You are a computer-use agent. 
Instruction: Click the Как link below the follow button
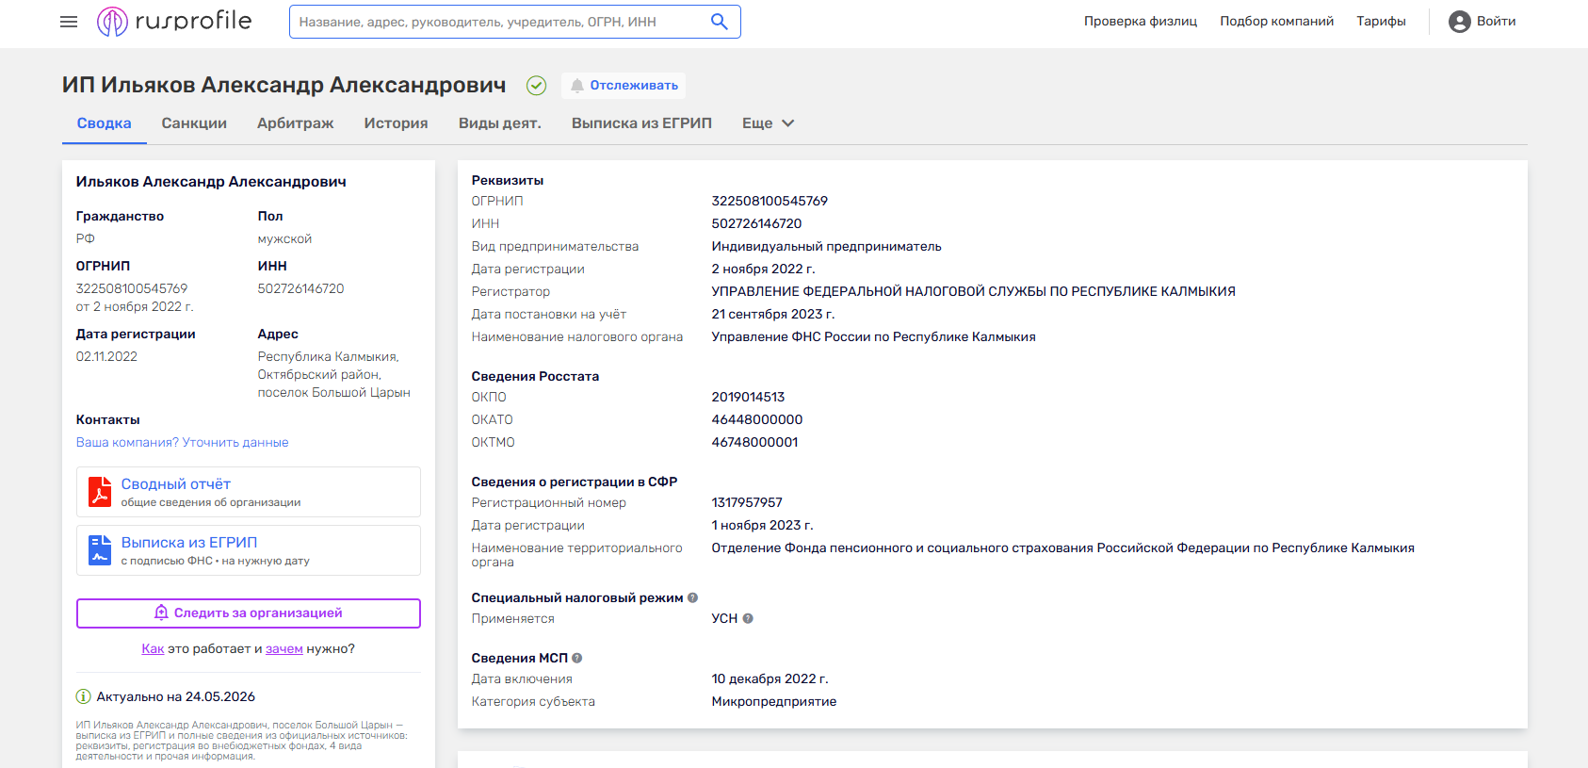click(153, 649)
